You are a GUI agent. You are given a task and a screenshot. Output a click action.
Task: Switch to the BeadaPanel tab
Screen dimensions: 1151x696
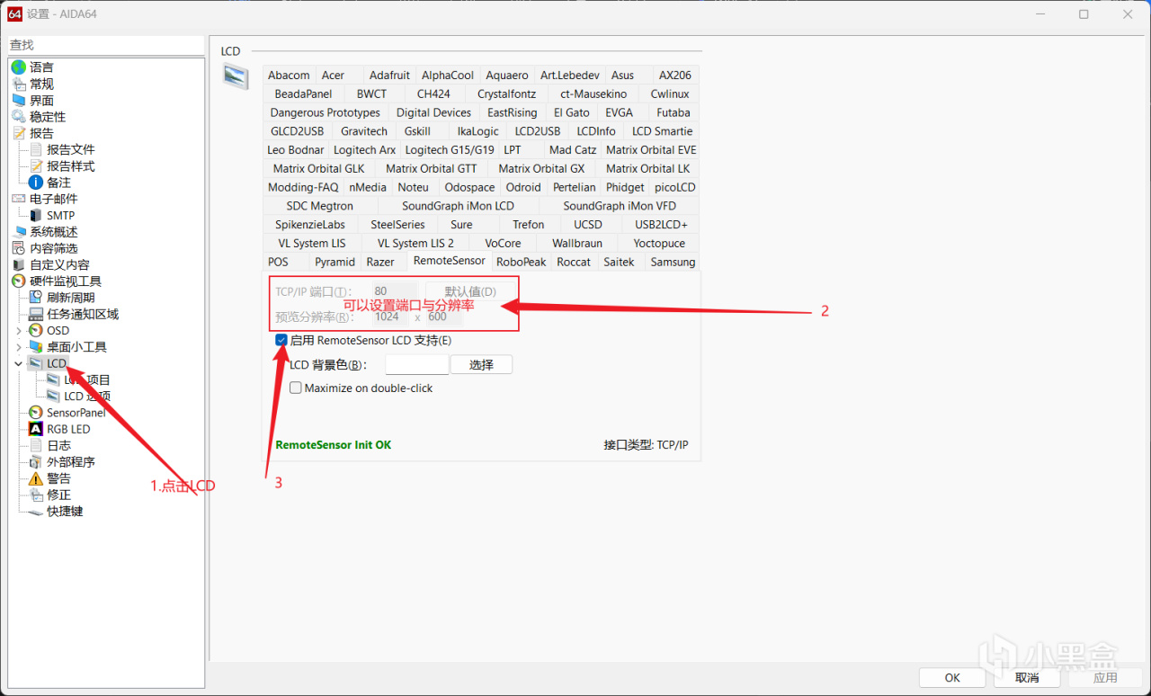[303, 94]
